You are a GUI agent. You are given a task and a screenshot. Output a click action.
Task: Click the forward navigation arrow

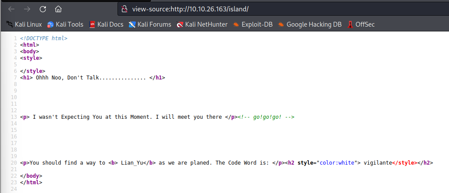pos(27,9)
